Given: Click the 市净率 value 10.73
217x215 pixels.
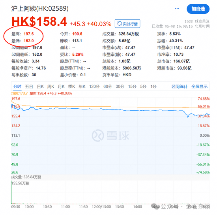Looking at the screenshot, I should (178, 55).
